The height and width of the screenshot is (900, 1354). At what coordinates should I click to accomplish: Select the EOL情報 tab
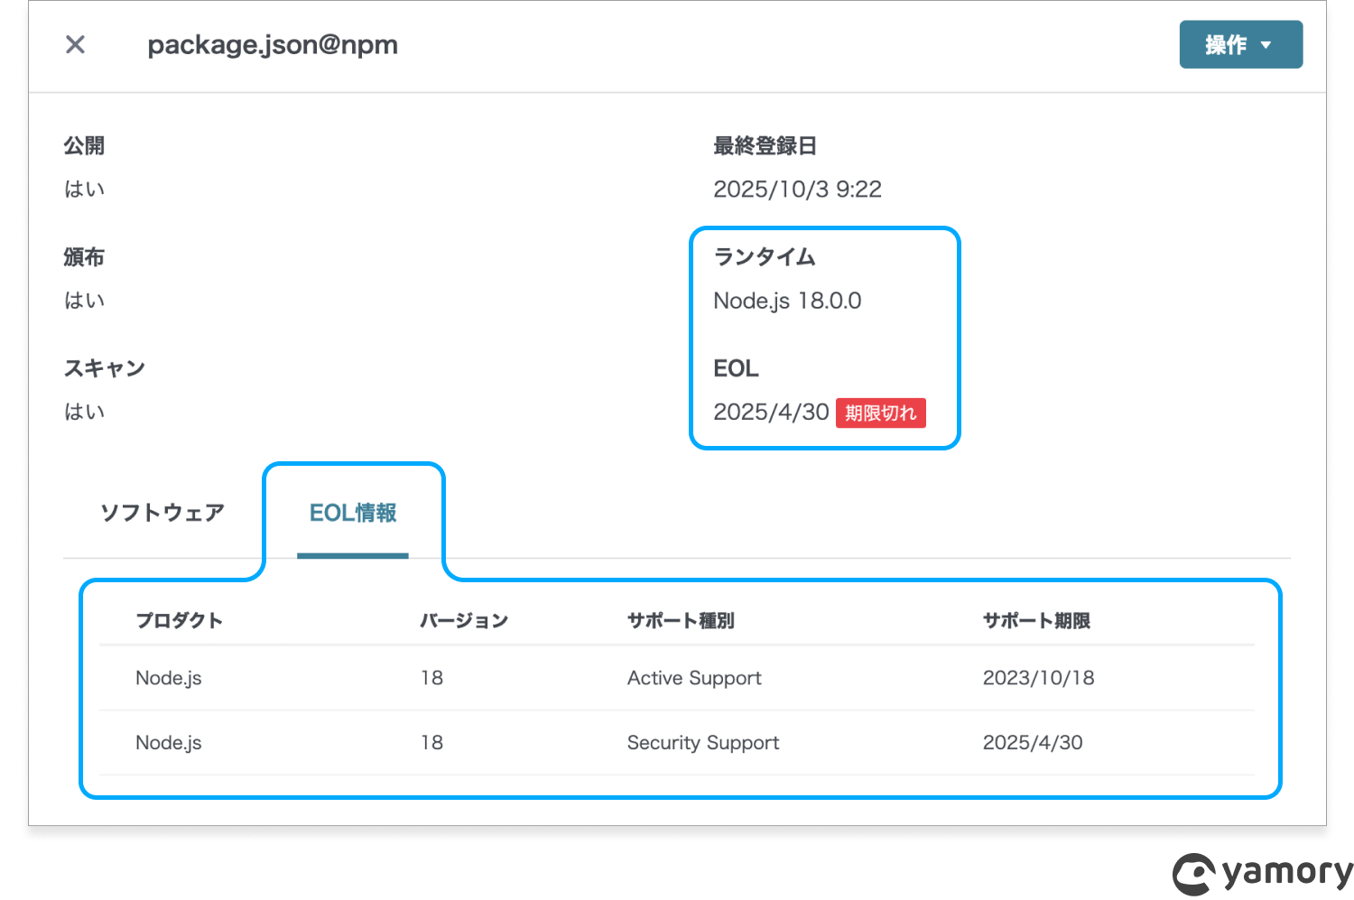click(x=353, y=513)
